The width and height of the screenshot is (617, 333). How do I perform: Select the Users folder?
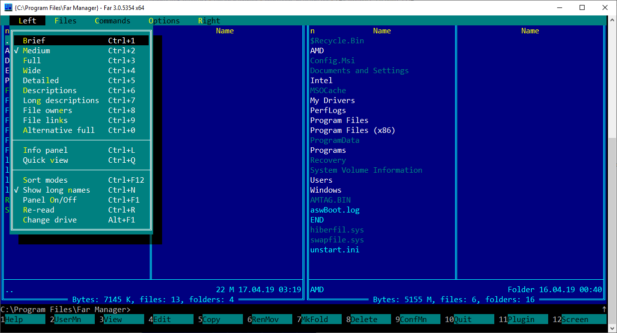[321, 180]
